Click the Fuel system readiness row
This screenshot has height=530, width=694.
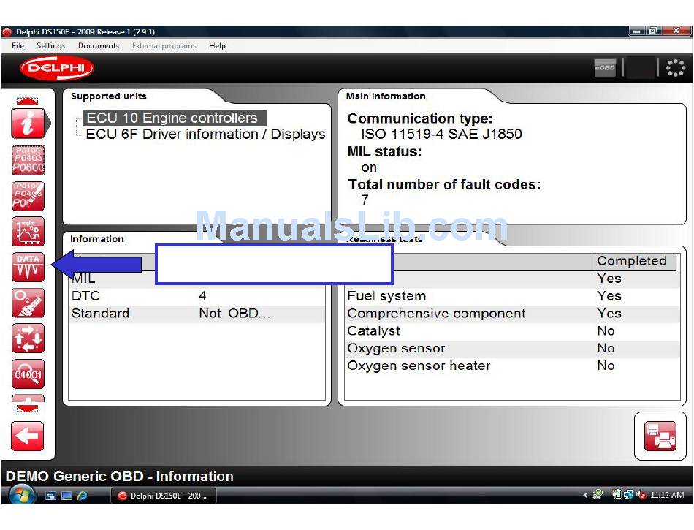pos(512,296)
